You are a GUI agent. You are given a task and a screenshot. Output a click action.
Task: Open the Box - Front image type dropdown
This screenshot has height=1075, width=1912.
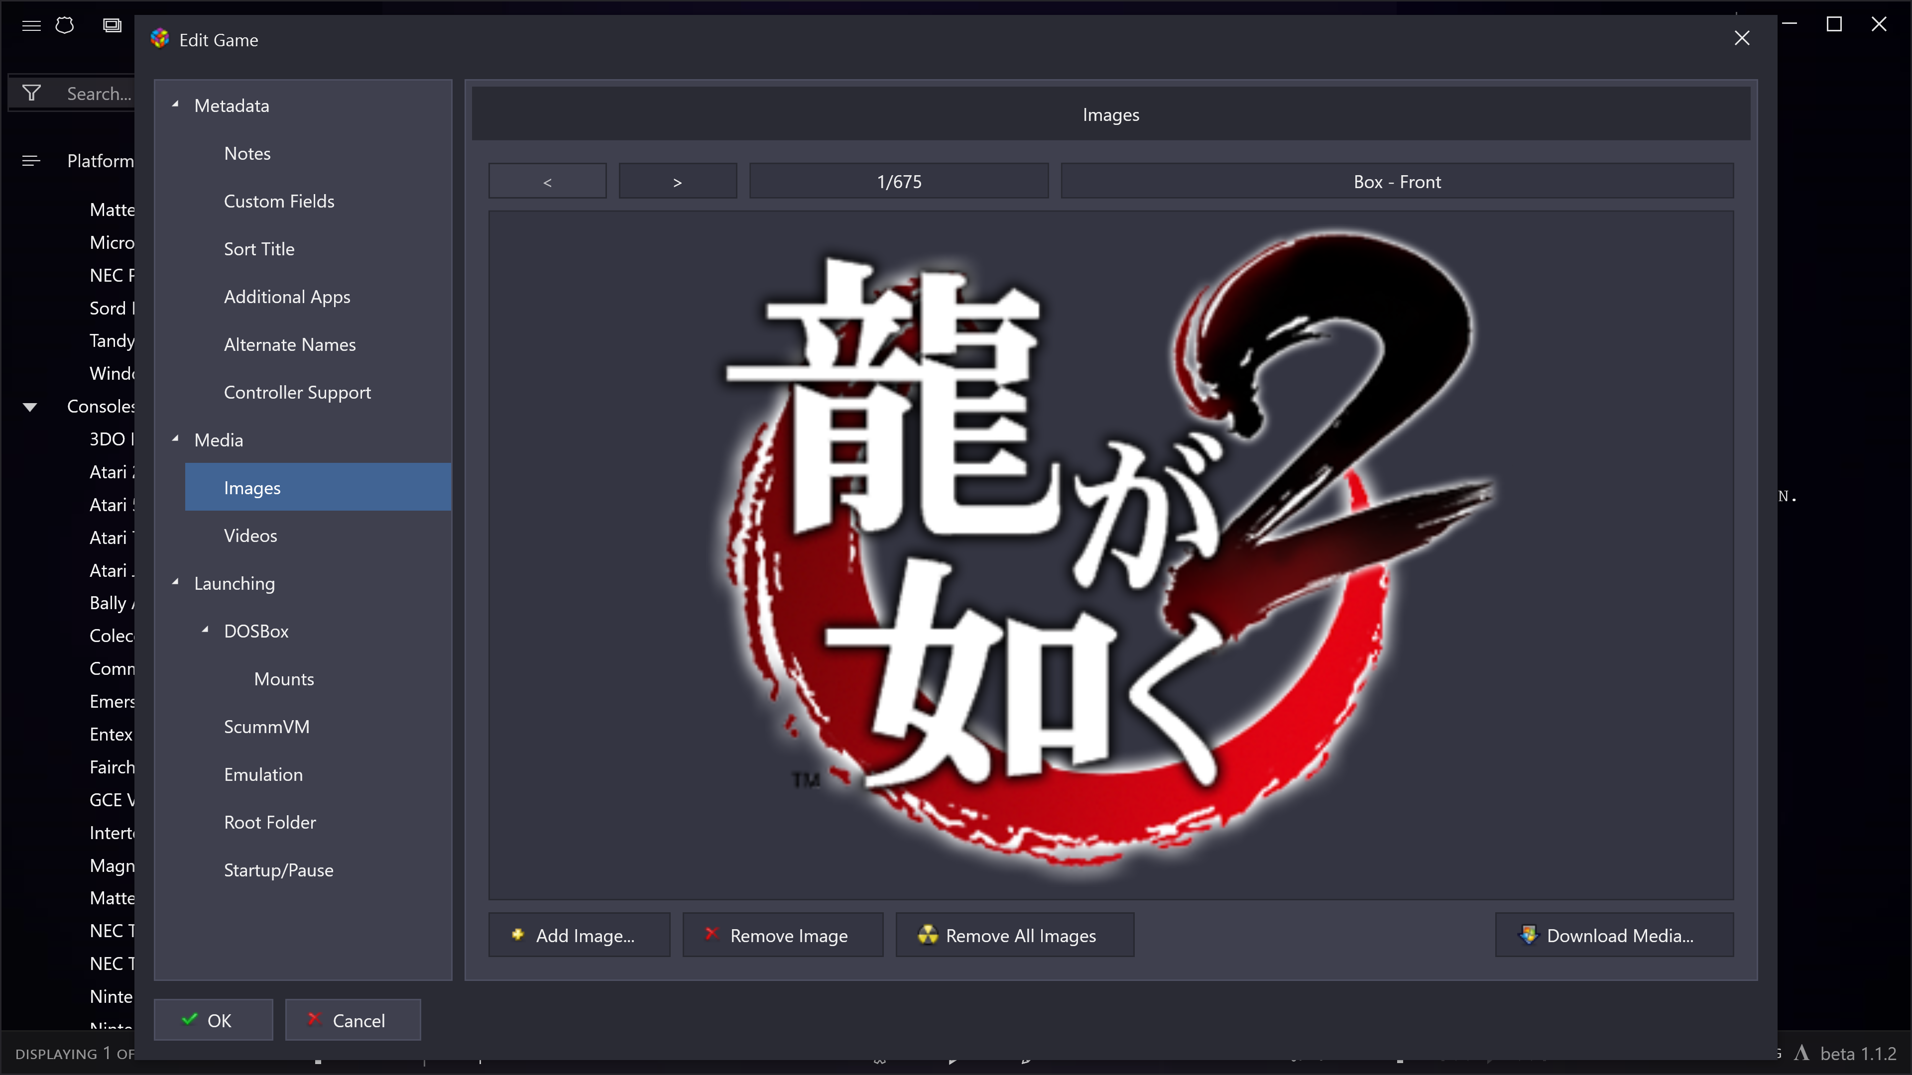pos(1397,181)
